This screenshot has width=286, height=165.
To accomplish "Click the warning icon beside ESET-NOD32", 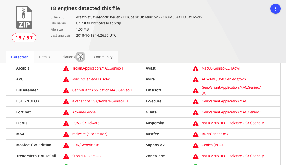I will coord(66,101).
